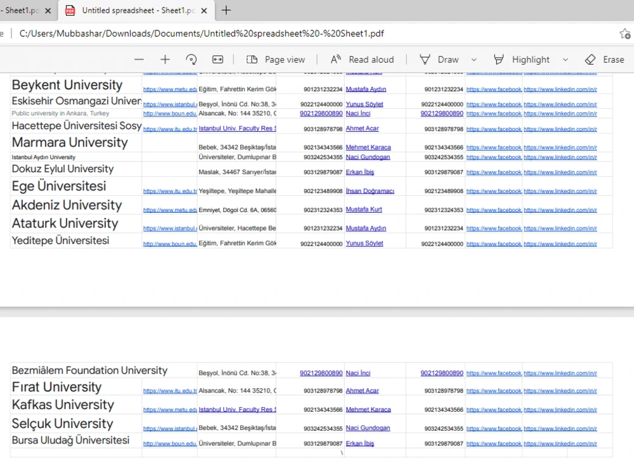Select the Draw tool
This screenshot has height=475, width=634.
tap(439, 60)
